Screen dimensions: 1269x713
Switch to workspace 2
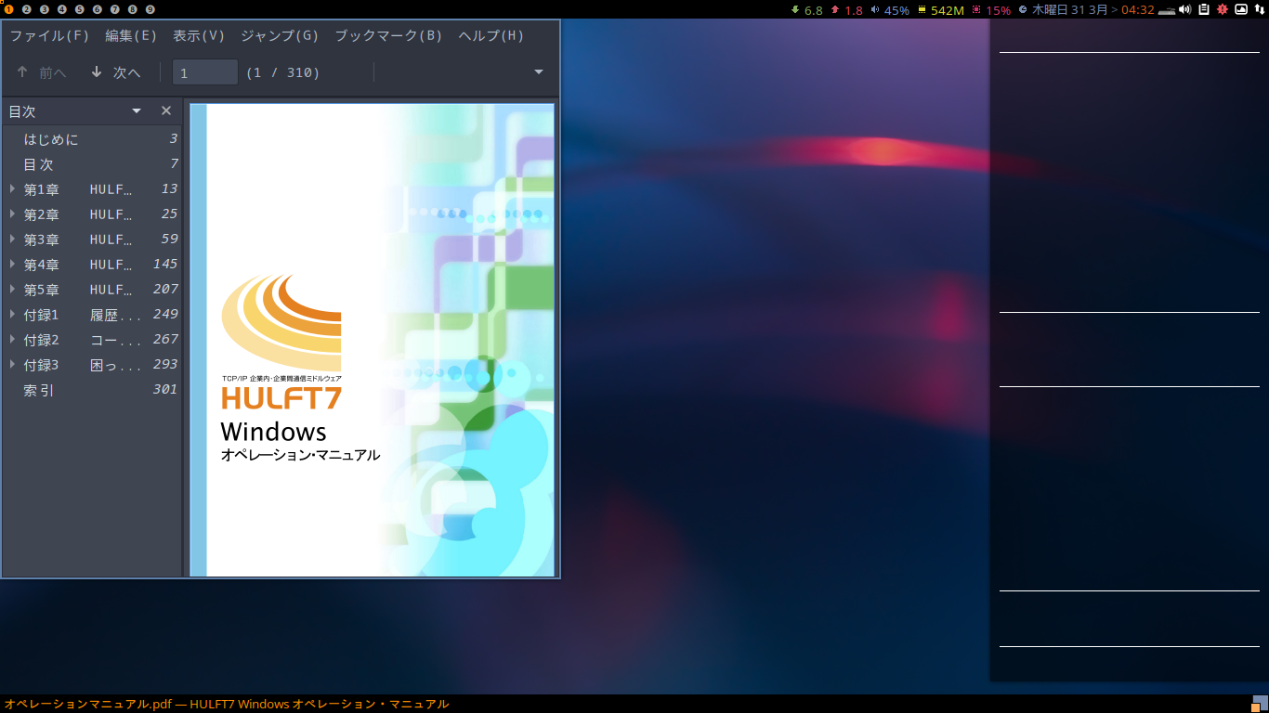click(x=27, y=9)
